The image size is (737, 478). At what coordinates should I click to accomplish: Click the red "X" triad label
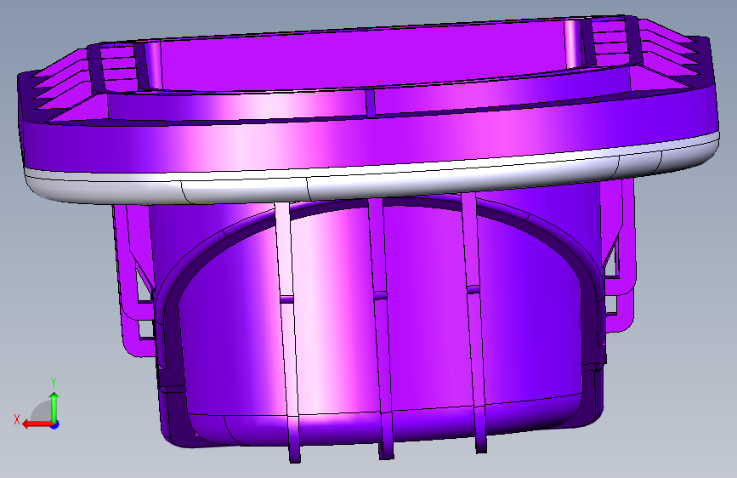(x=17, y=419)
